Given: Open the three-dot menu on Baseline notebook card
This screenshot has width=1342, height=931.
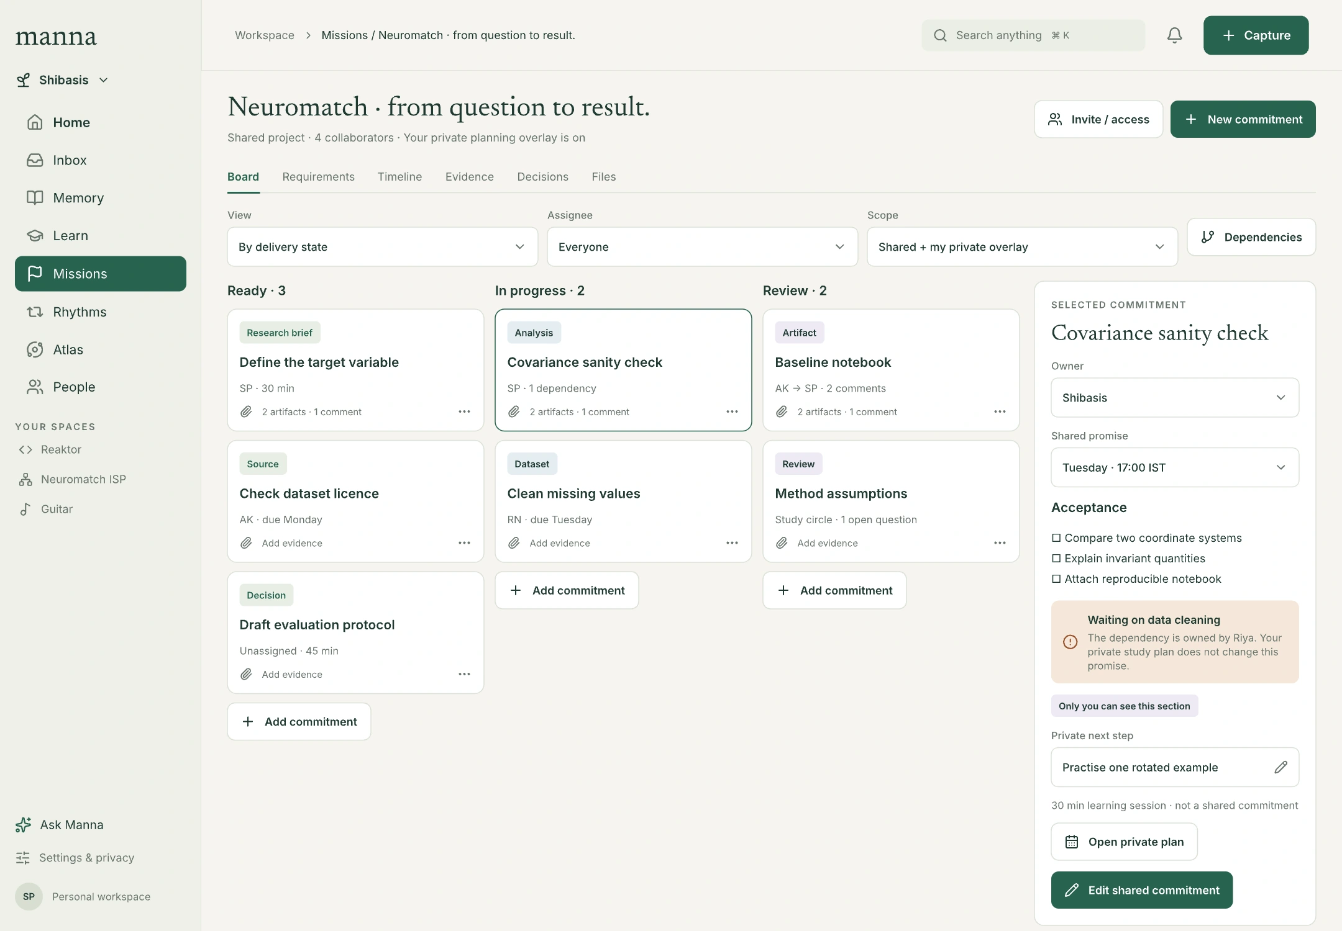Looking at the screenshot, I should pyautogui.click(x=1000, y=412).
